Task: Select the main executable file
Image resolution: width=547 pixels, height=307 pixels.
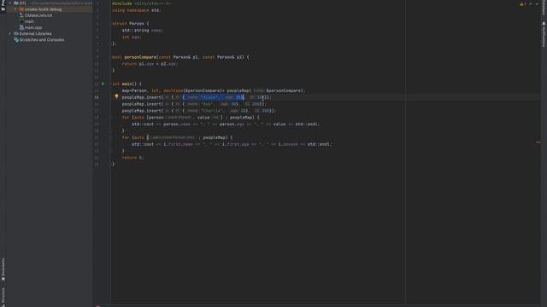Action: click(29, 21)
